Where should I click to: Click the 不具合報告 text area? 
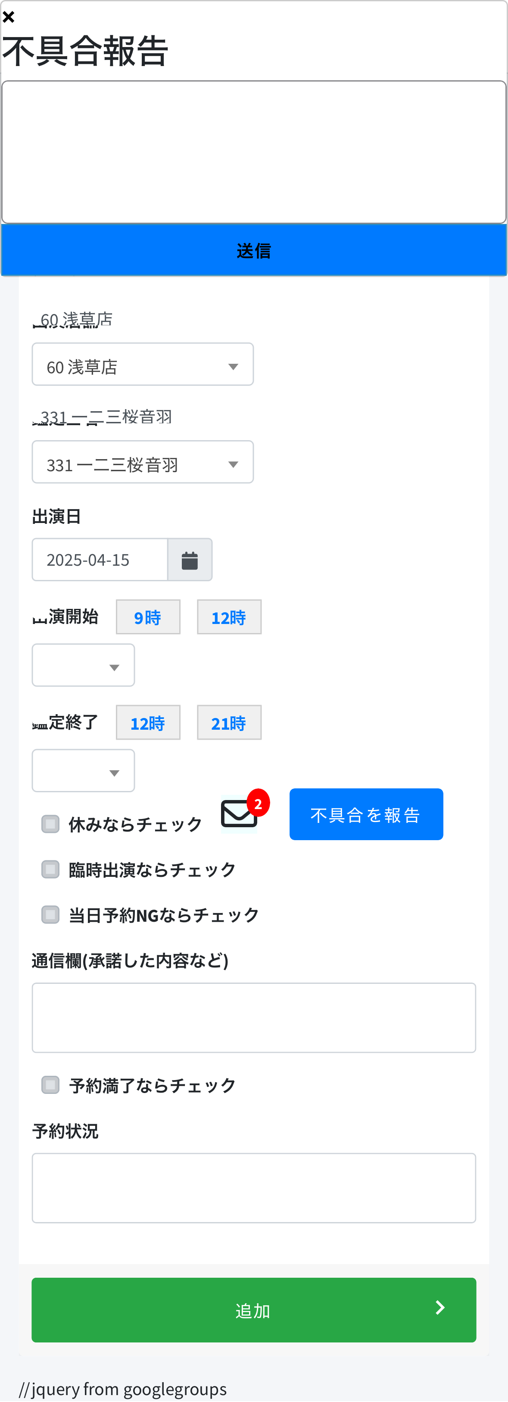(254, 152)
